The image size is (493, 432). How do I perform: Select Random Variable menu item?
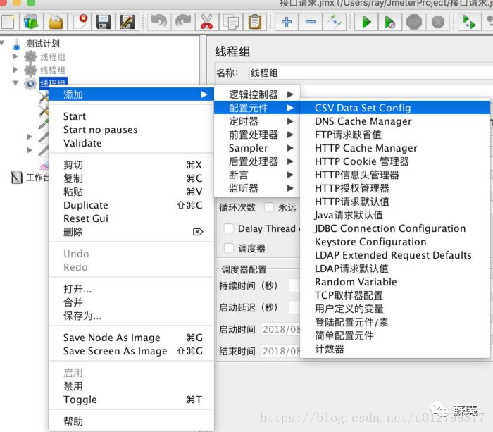(x=395, y=282)
